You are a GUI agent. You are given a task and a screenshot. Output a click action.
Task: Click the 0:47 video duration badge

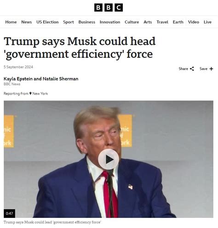9,213
